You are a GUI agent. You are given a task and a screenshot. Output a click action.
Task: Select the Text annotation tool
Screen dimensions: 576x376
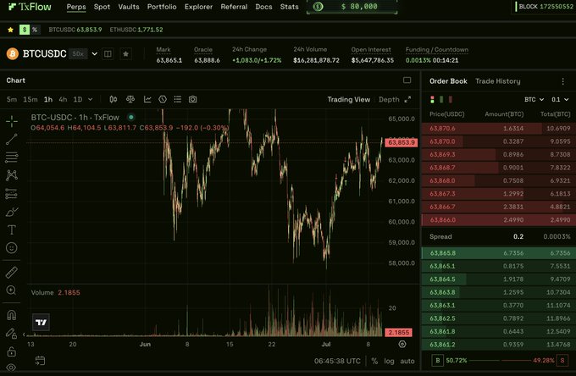pos(12,229)
